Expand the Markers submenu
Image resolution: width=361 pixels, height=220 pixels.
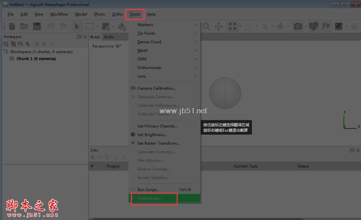pyautogui.click(x=164, y=25)
